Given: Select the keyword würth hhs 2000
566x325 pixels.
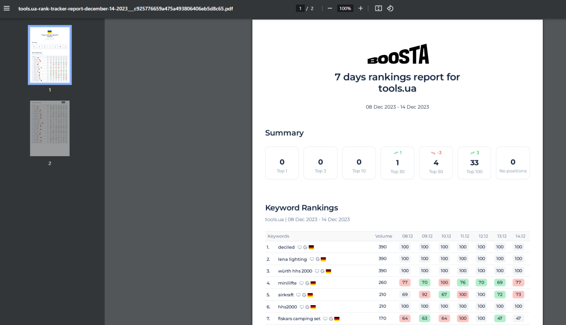Looking at the screenshot, I should click(x=295, y=271).
